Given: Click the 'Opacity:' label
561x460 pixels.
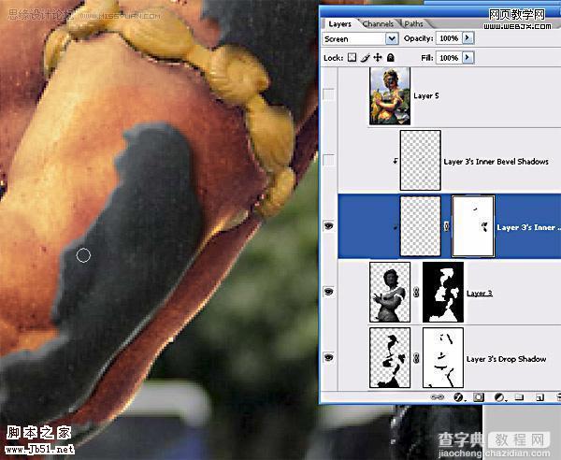Looking at the screenshot, I should [x=418, y=38].
